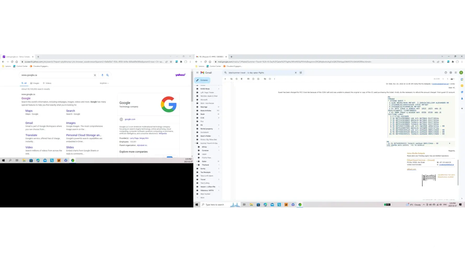Bookmark the Yahoo page with star icon
The width and height of the screenshot is (465, 262).
point(171,62)
